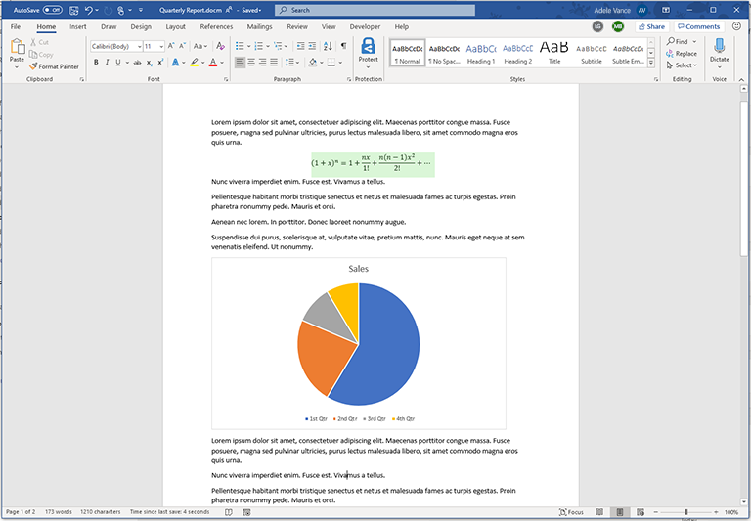This screenshot has width=751, height=521.
Task: Toggle Show/Hide paragraph marks
Action: [x=343, y=46]
